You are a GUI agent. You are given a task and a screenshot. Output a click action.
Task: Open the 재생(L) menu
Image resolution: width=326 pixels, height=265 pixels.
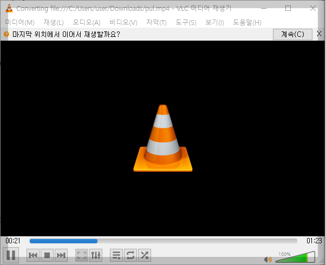point(54,22)
